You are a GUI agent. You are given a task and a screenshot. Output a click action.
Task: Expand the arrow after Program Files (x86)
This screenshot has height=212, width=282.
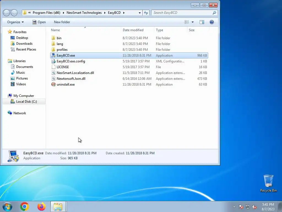tap(63, 13)
